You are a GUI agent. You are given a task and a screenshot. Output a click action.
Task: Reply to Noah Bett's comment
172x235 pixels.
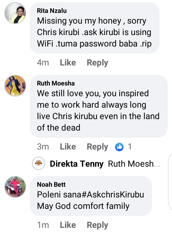[x=97, y=225]
